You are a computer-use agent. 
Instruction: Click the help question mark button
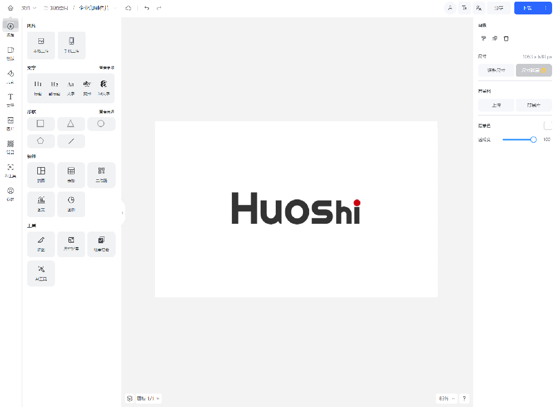464,399
